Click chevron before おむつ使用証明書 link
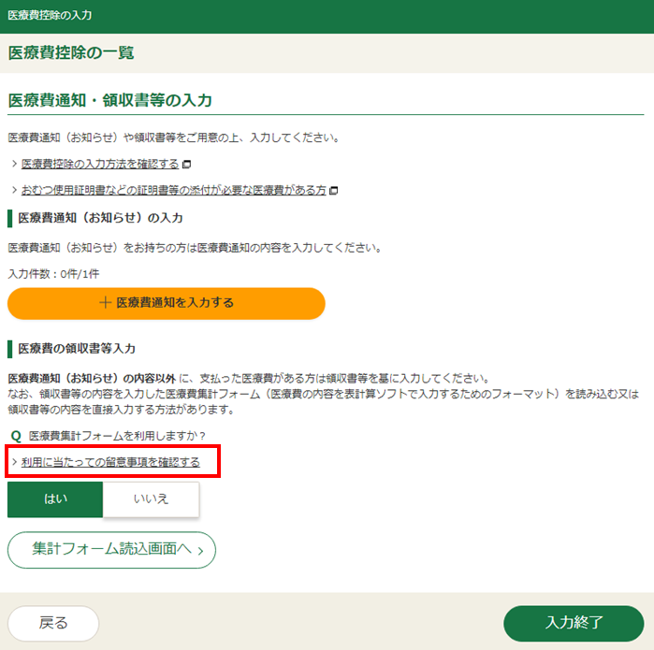This screenshot has width=654, height=650. [13, 191]
